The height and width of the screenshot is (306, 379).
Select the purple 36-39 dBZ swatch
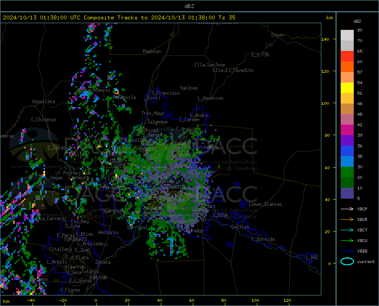tap(347, 141)
